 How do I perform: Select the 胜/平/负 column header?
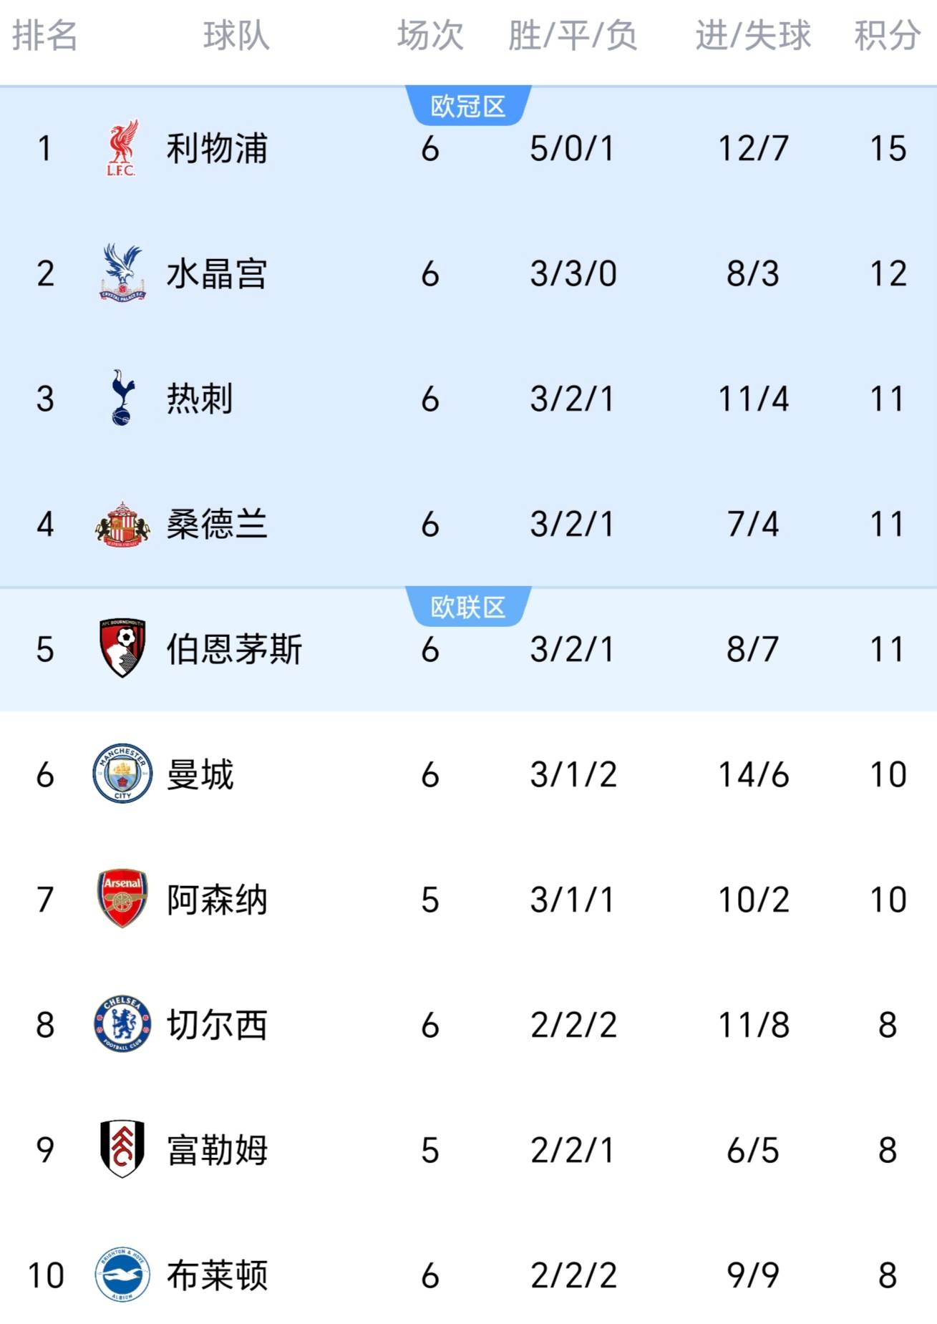573,36
